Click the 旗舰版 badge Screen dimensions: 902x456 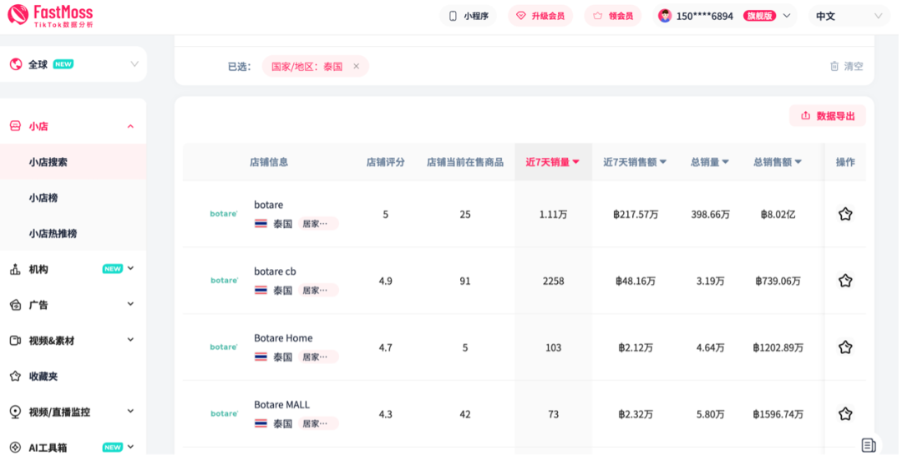coord(759,16)
